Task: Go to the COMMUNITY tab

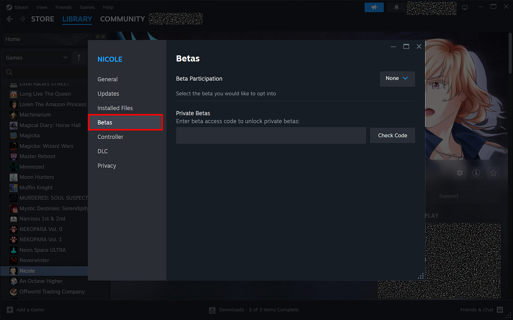Action: pos(123,19)
